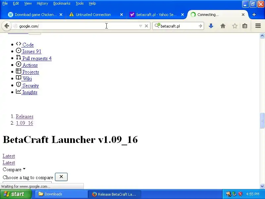This screenshot has height=199, width=265.
Task: Open the Tools menu
Action: click(x=79, y=3)
